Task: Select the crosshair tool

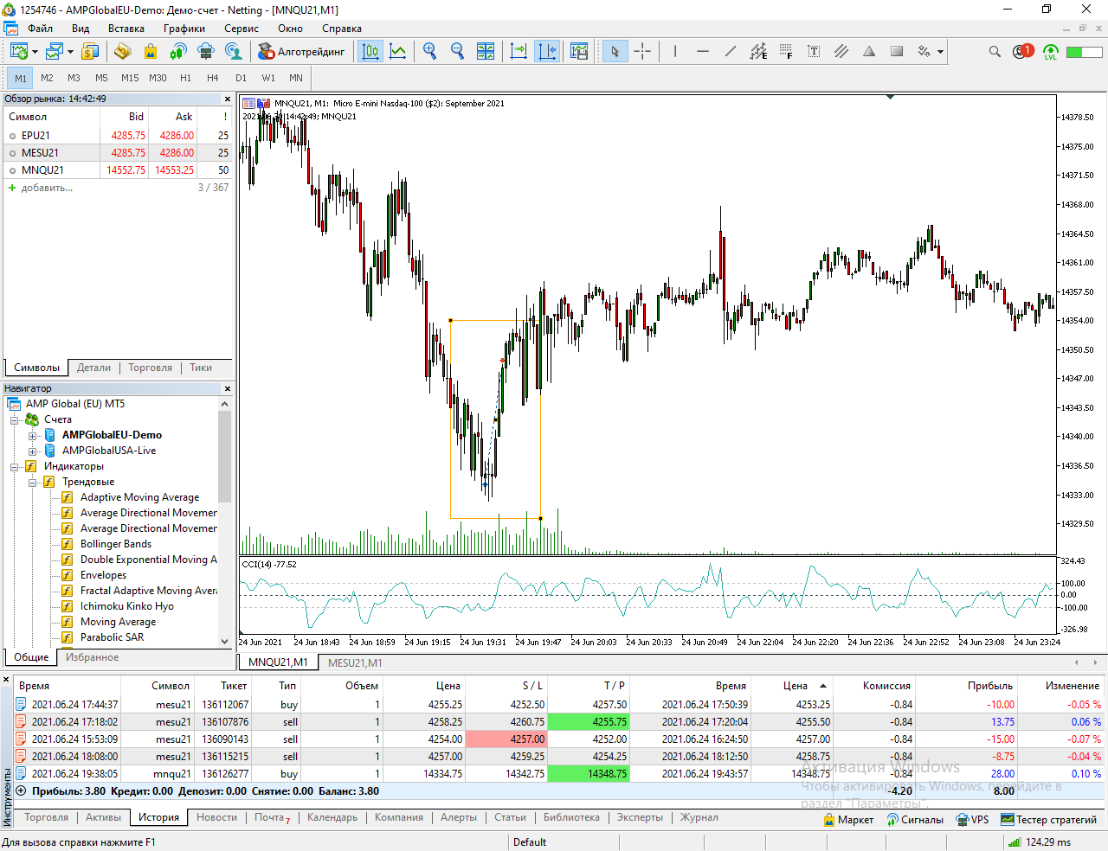Action: (642, 52)
